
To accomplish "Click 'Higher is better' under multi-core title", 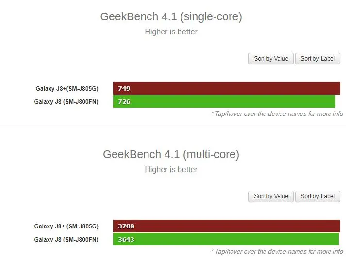I will (x=171, y=169).
